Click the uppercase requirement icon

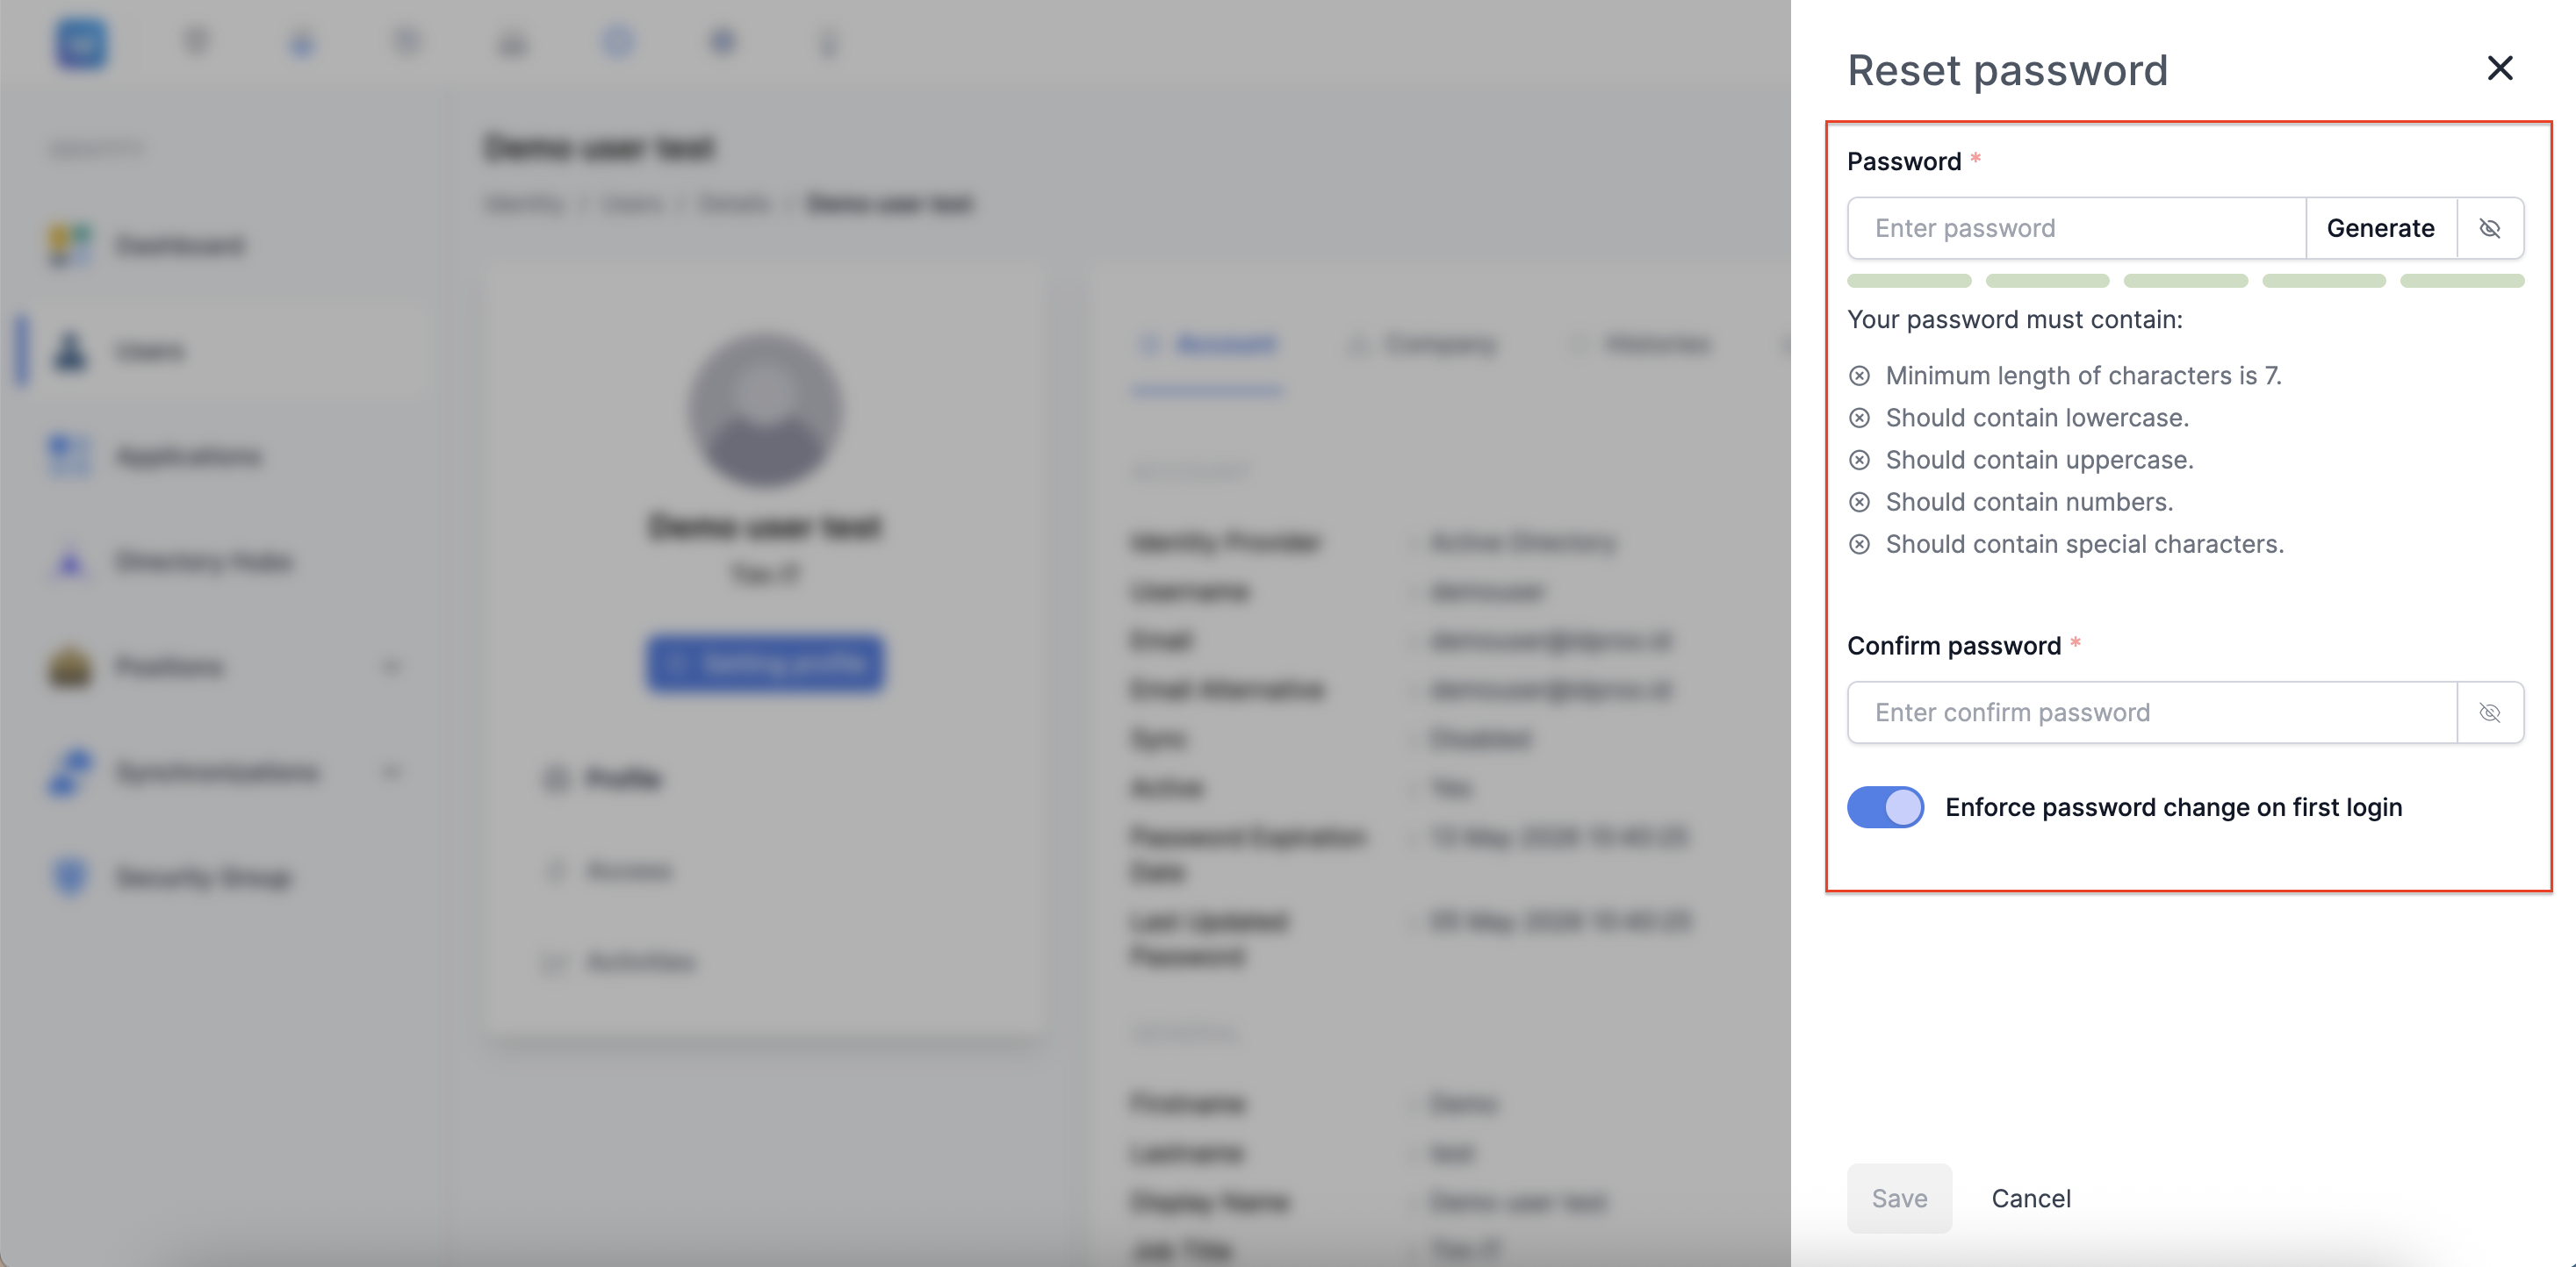tap(1859, 460)
